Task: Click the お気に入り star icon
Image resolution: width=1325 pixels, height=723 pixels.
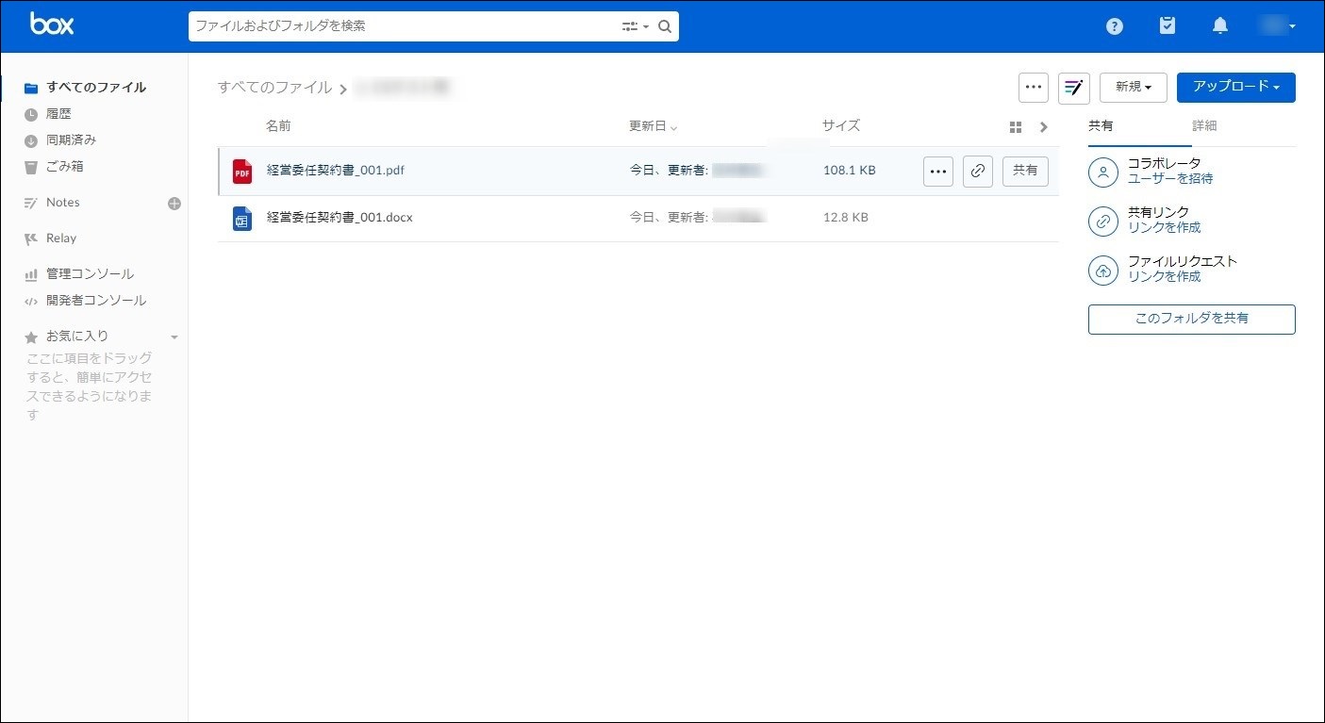Action: pos(31,337)
